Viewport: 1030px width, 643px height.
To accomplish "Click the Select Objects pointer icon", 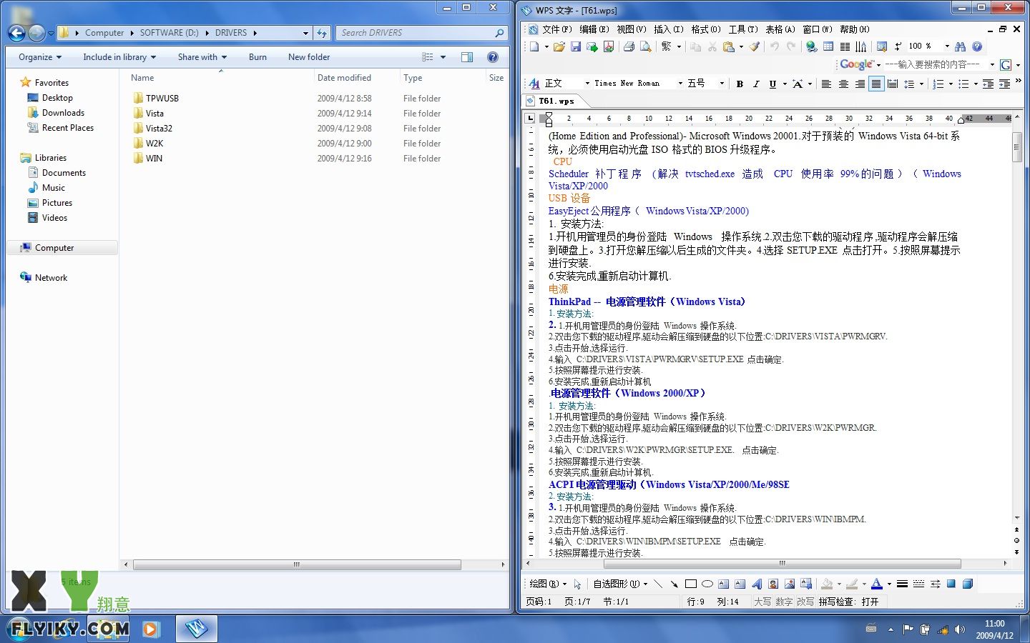I will [577, 584].
